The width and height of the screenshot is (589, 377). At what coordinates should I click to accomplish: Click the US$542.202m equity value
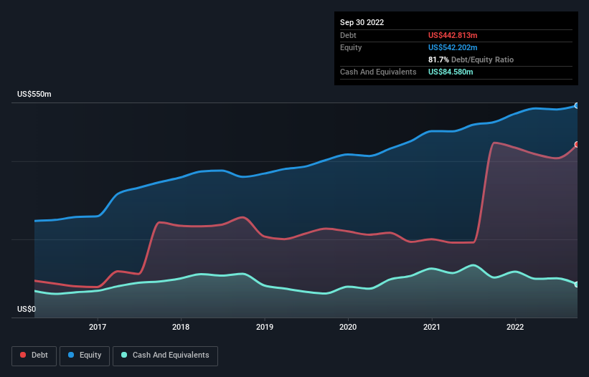tap(453, 47)
